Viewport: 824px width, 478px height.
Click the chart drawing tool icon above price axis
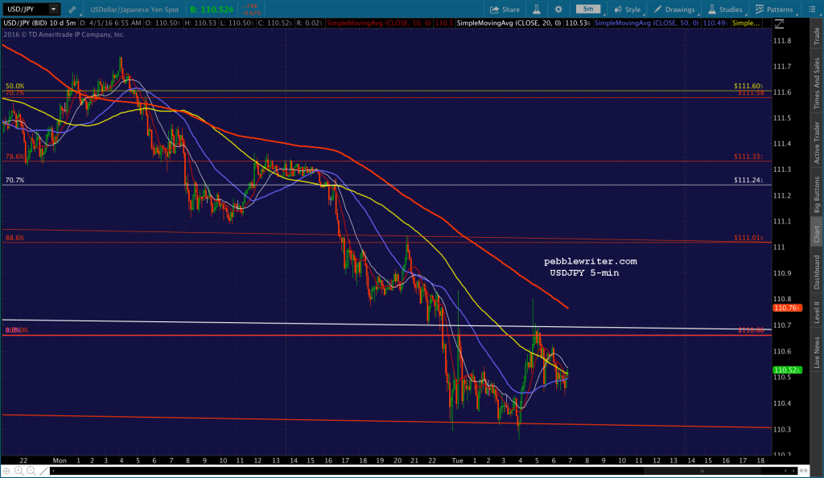coord(779,23)
